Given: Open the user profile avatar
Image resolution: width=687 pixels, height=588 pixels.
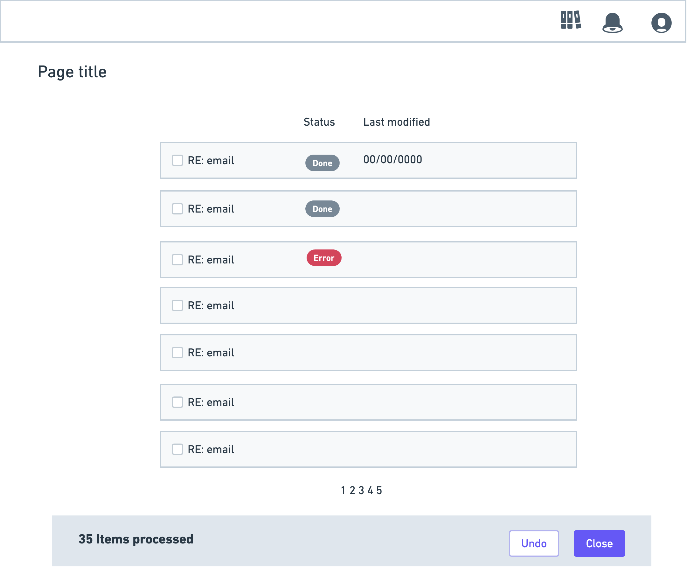Looking at the screenshot, I should (662, 23).
